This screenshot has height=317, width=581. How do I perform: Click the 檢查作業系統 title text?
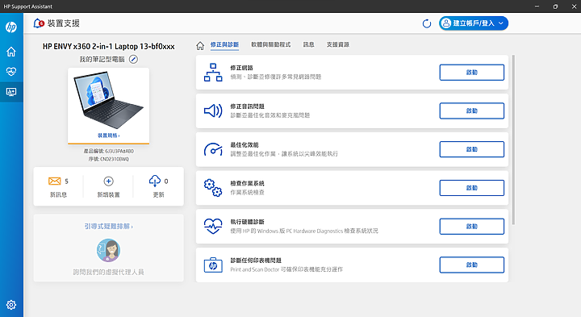point(248,183)
